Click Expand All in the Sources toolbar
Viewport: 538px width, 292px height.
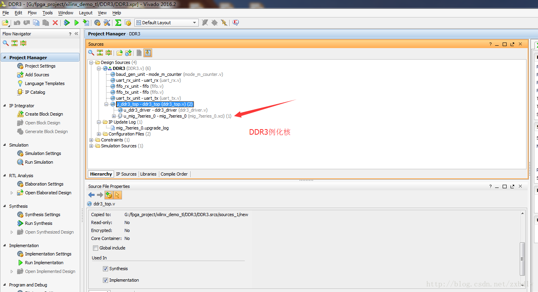tap(108, 52)
